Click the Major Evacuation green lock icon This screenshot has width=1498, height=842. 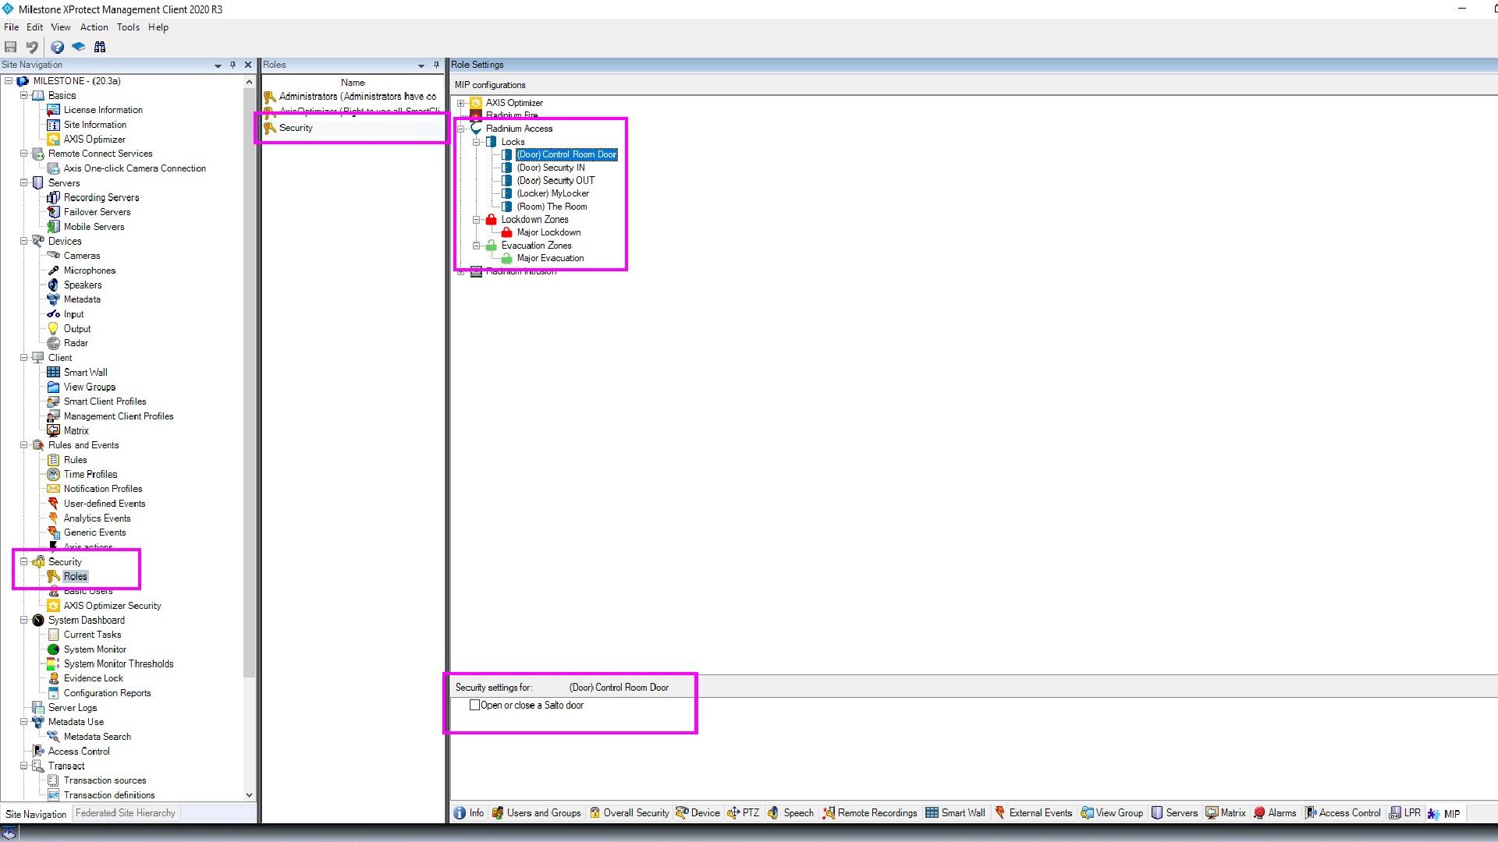coord(507,258)
